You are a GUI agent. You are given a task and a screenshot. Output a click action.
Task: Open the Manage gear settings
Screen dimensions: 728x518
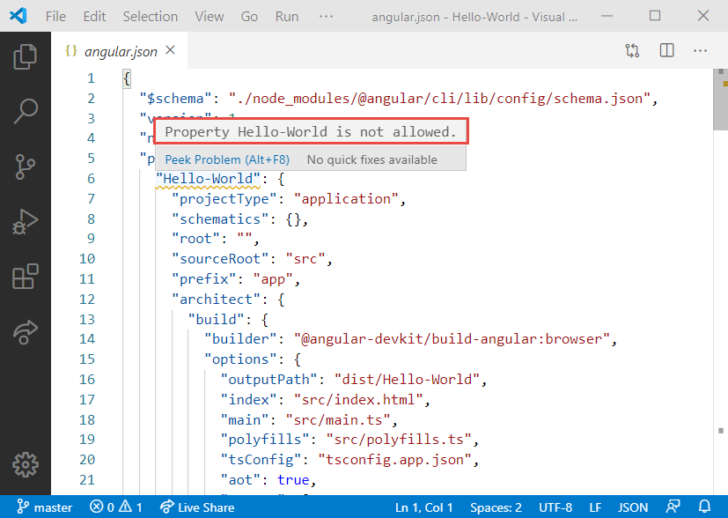point(25,464)
